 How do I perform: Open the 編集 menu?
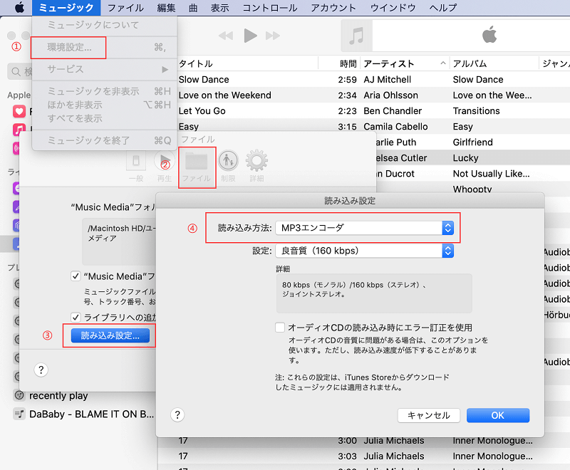point(166,8)
